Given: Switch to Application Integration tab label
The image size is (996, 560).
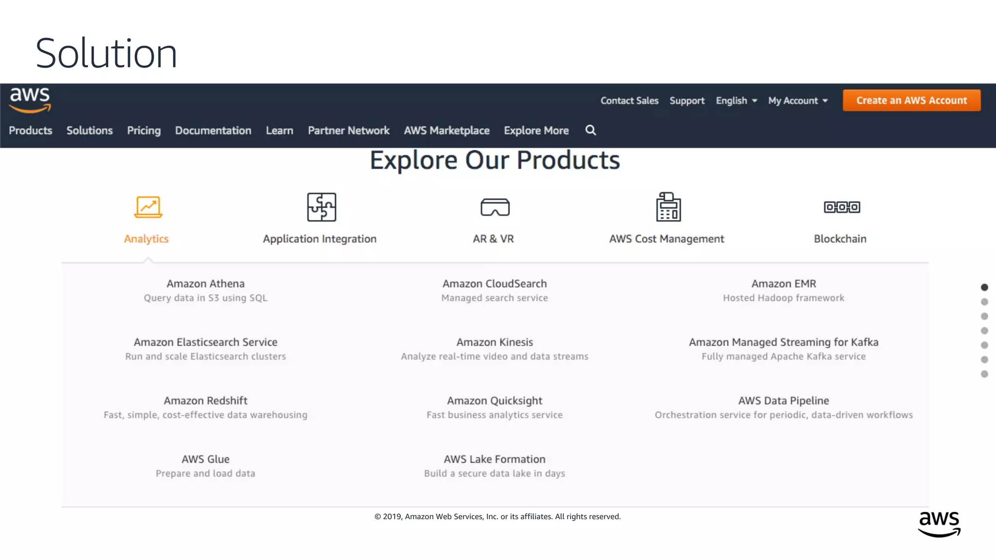Looking at the screenshot, I should [x=320, y=239].
